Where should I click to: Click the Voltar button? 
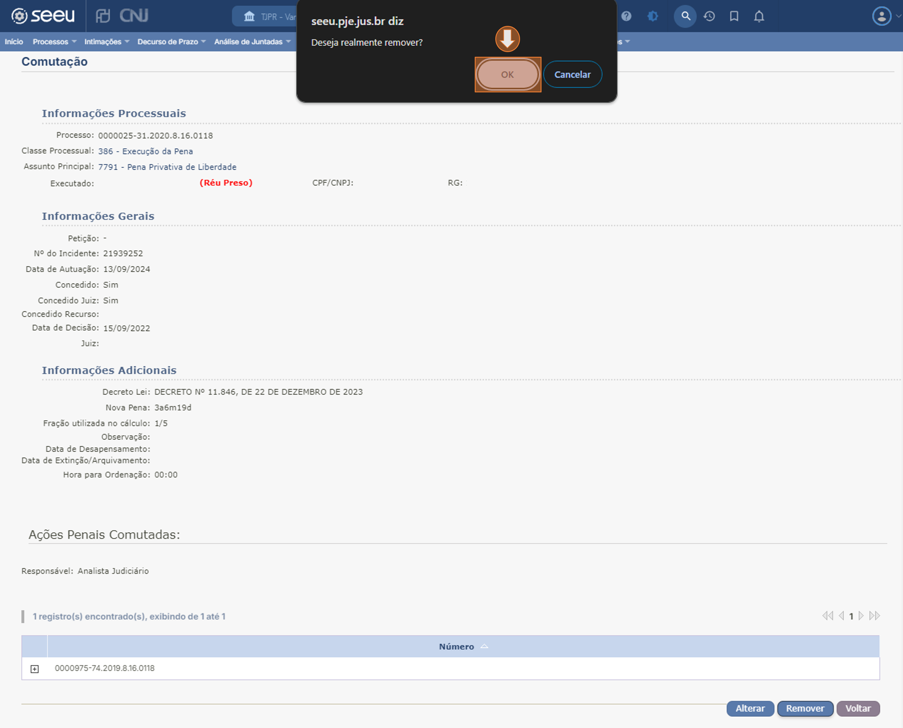[858, 708]
